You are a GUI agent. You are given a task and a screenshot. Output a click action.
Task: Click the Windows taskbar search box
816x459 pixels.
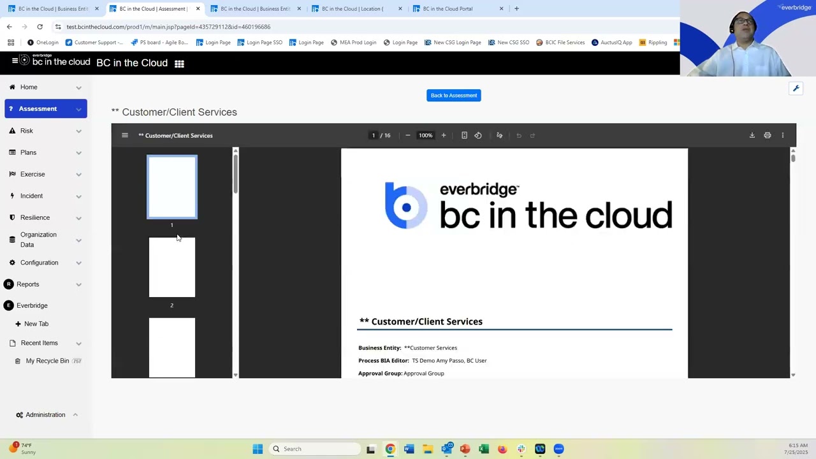coord(314,449)
